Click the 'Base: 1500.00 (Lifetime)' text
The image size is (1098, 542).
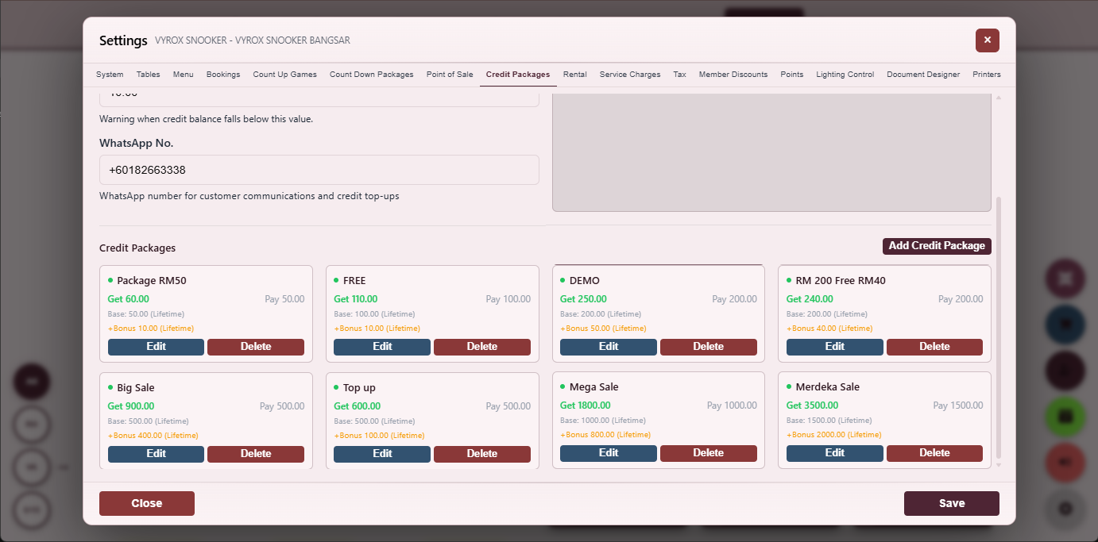click(x=829, y=421)
